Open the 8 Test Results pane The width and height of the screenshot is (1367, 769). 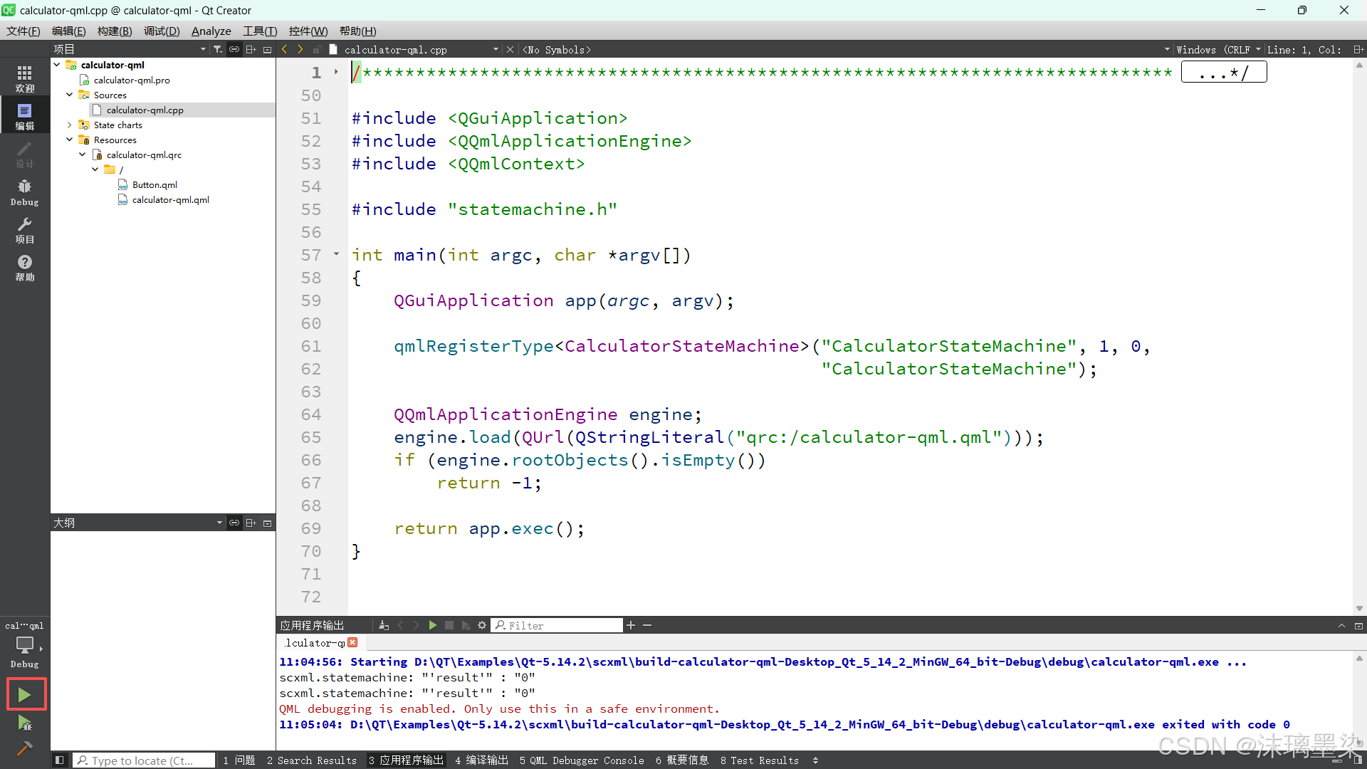coord(760,760)
